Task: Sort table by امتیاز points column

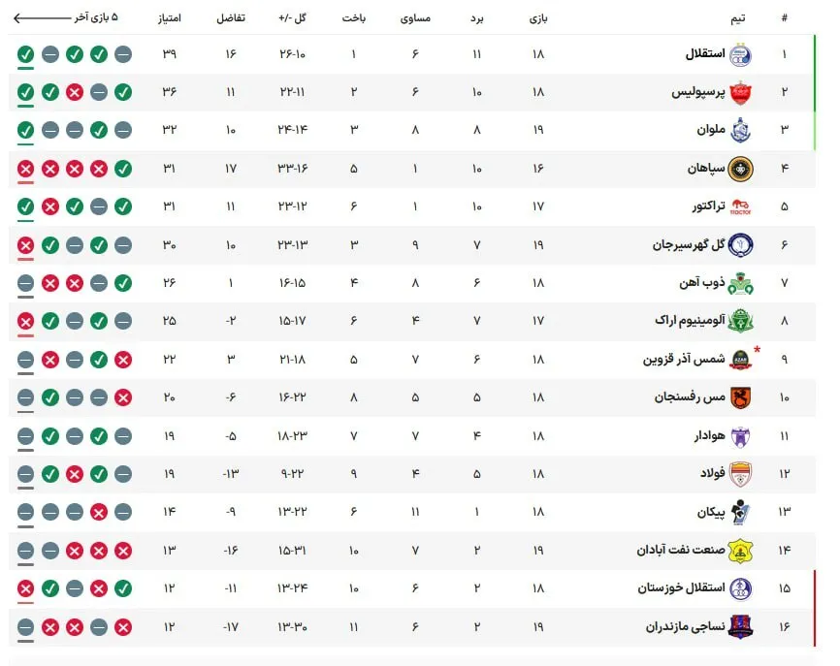Action: (170, 18)
